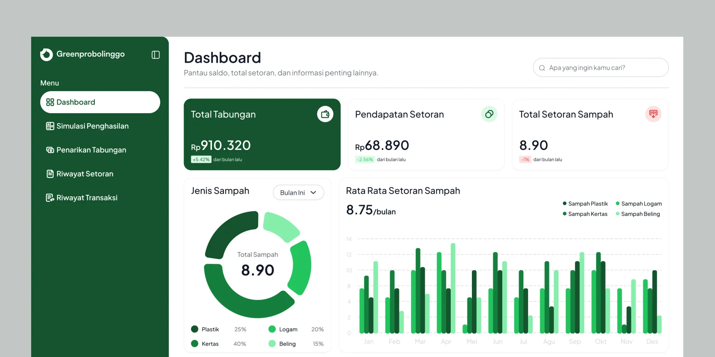
Task: Click the red icon on Total Setoran Sampah
Action: 653,114
